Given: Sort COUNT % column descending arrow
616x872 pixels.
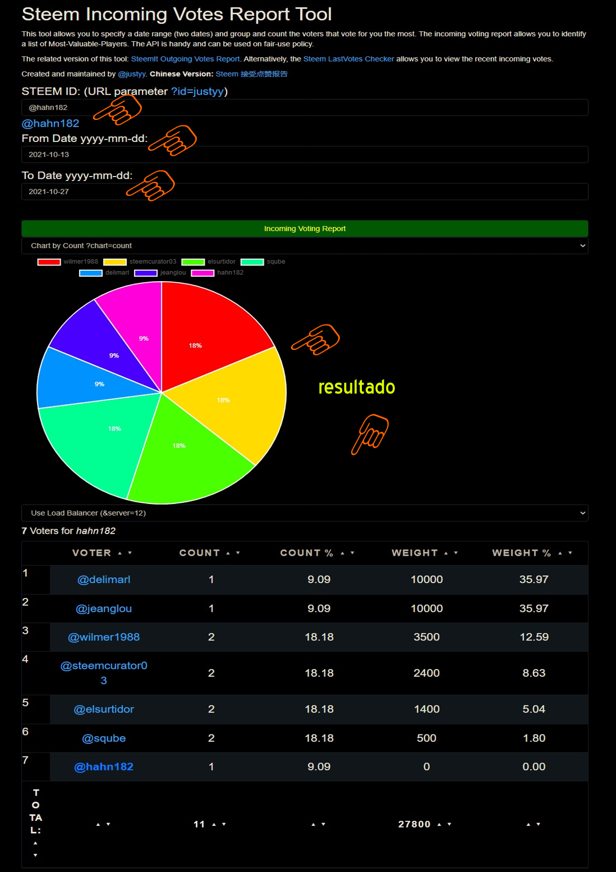Looking at the screenshot, I should (x=352, y=553).
